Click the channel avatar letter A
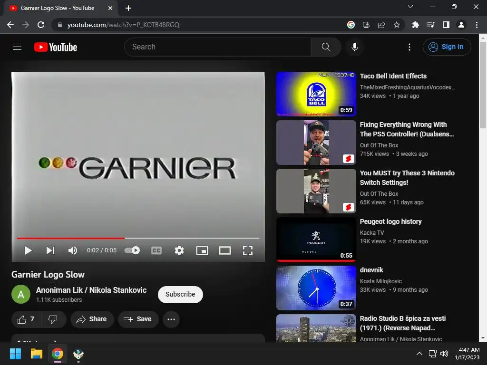Viewport: 487px width, 365px height. click(21, 294)
